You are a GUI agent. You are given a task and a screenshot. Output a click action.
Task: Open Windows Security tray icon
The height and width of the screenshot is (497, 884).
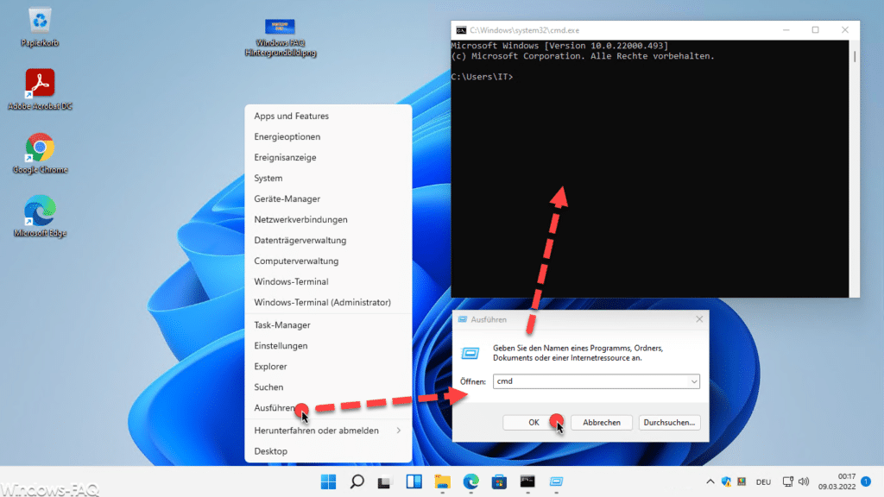click(726, 481)
